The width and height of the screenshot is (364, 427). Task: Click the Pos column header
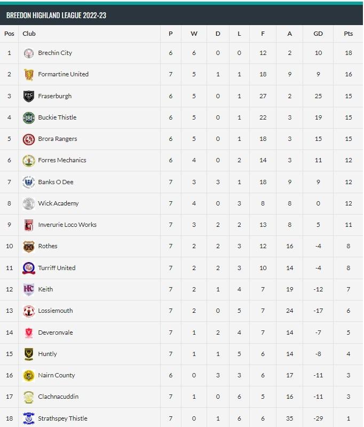coord(9,34)
